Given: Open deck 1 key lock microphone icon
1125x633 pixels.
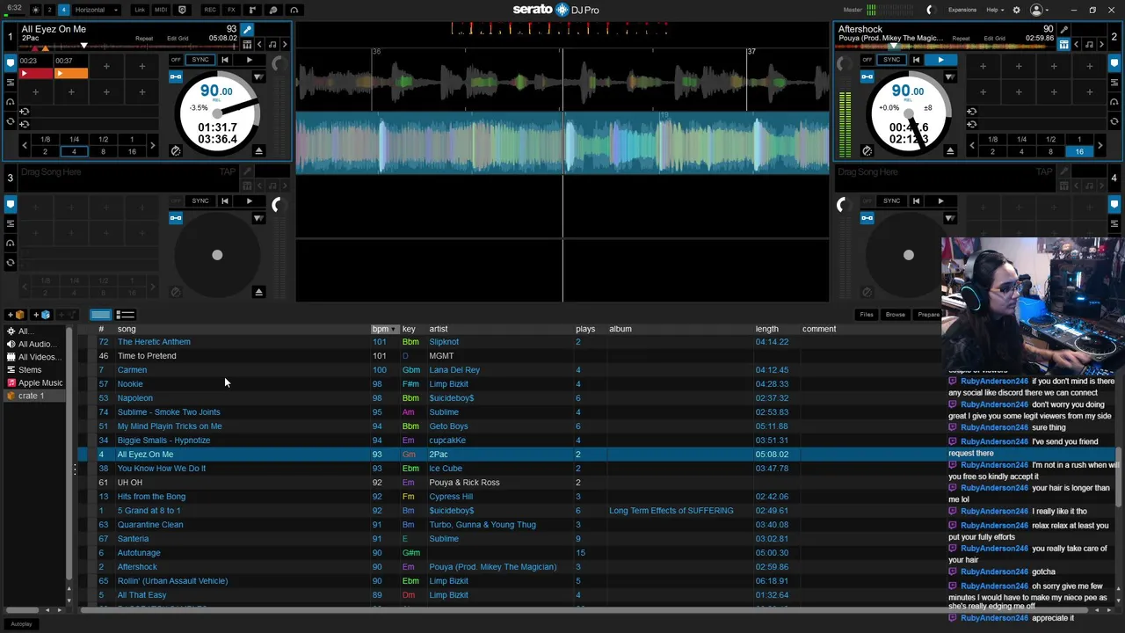Looking at the screenshot, I should (x=247, y=30).
